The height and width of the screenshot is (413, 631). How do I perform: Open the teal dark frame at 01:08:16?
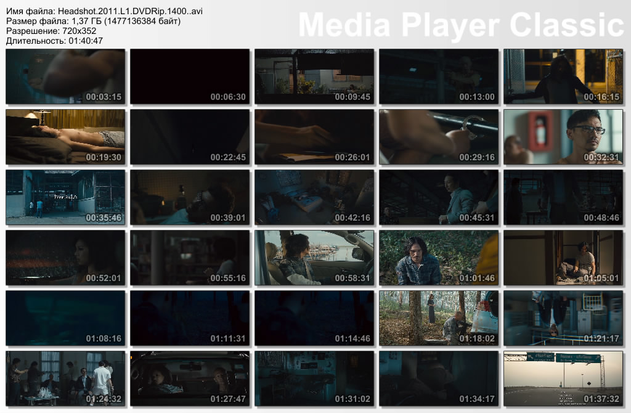(65, 318)
